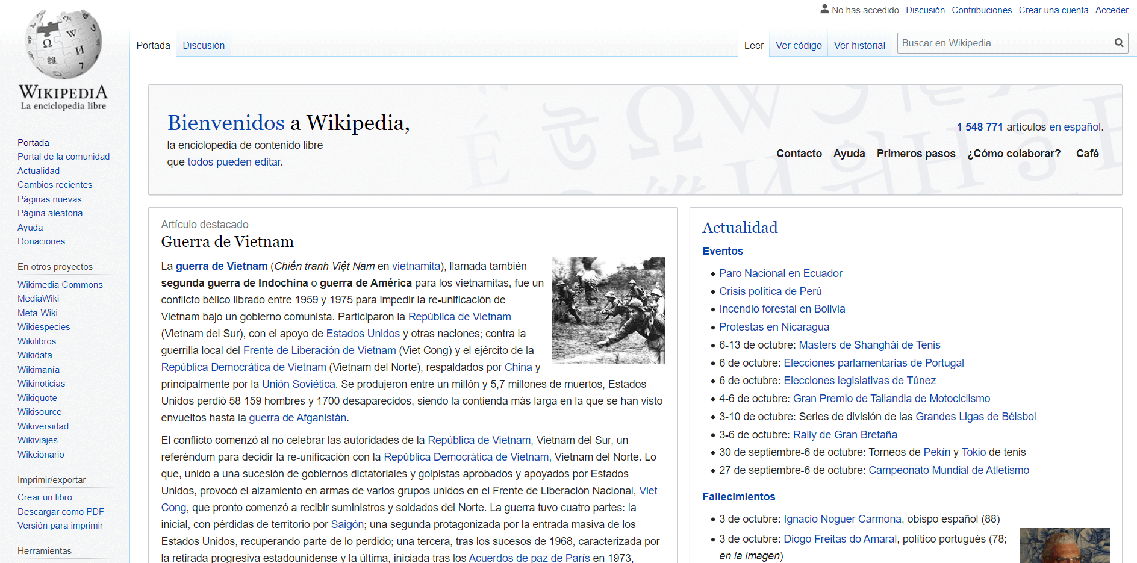Click the Acceder login link
The image size is (1137, 563).
[1112, 10]
